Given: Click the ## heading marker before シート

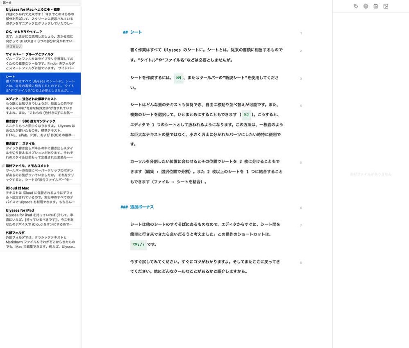Looking at the screenshot, I should tap(125, 32).
